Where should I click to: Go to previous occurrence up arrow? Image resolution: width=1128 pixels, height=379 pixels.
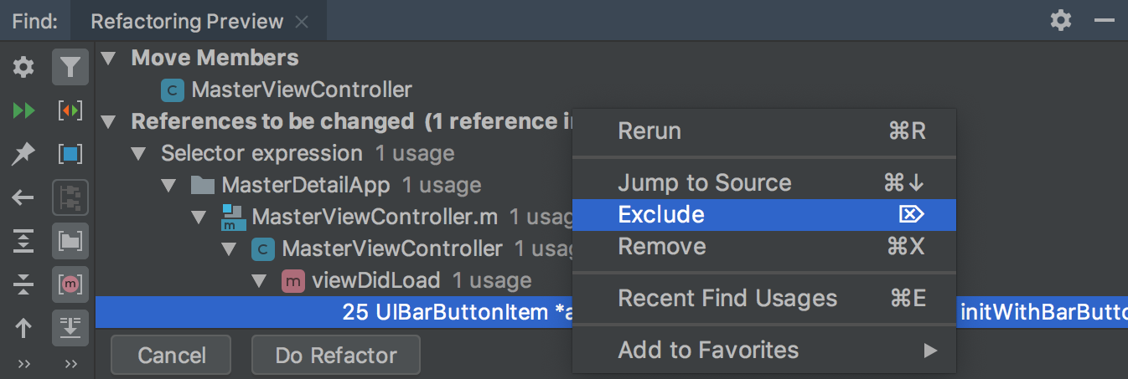[x=23, y=329]
